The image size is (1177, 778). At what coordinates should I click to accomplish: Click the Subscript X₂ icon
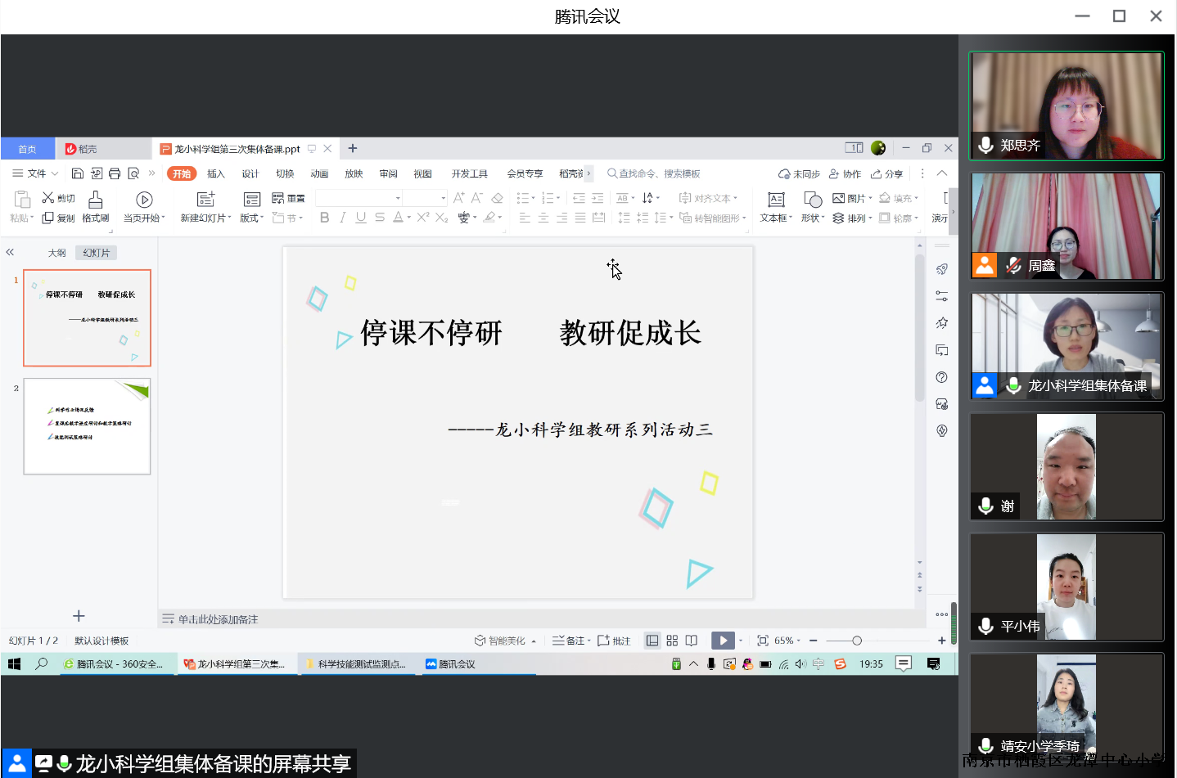pyautogui.click(x=441, y=218)
